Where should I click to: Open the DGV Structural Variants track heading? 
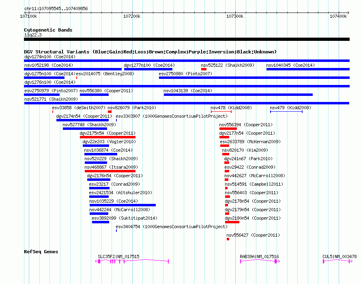[x=150, y=52]
